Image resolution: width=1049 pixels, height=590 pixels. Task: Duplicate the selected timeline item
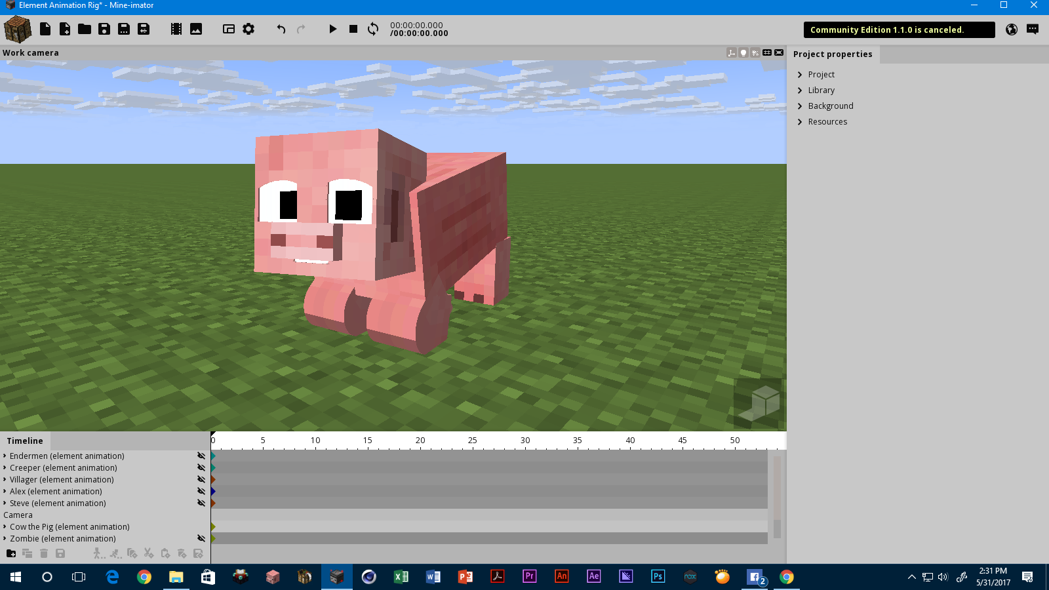27,554
